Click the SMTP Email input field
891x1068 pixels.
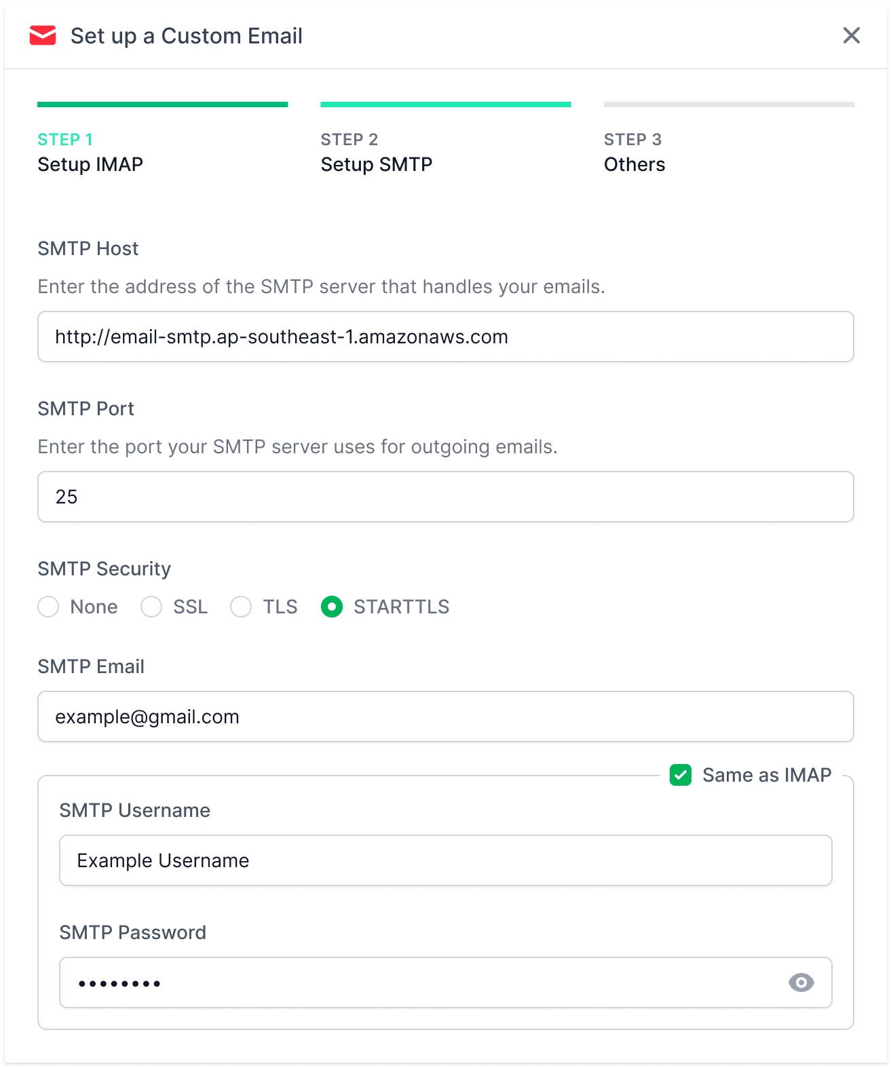coord(445,717)
